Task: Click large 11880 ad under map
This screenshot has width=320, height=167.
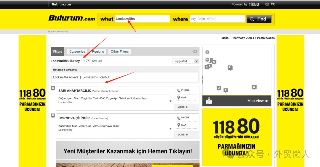Action: 237,137
